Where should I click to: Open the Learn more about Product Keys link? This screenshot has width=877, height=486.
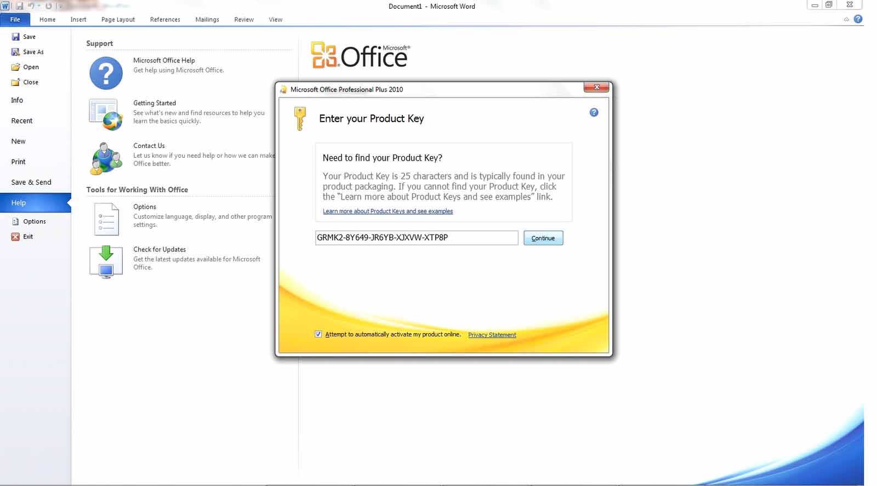coord(388,211)
